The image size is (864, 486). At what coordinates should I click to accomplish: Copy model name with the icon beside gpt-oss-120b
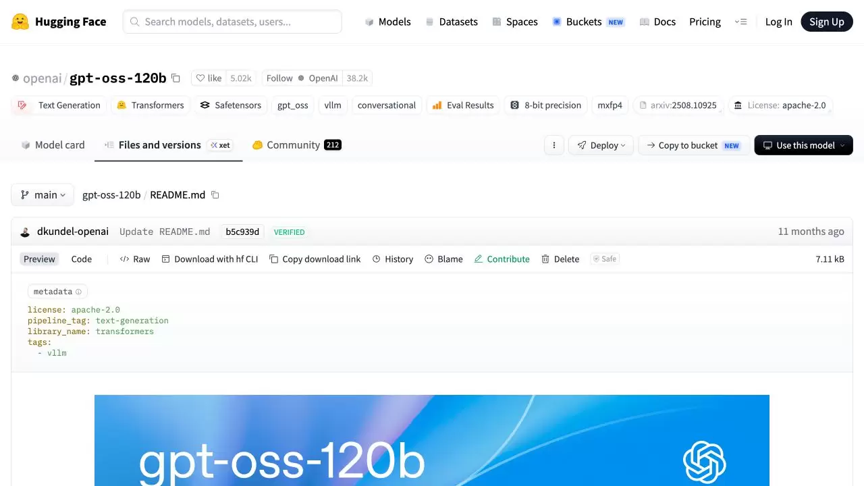tap(175, 78)
